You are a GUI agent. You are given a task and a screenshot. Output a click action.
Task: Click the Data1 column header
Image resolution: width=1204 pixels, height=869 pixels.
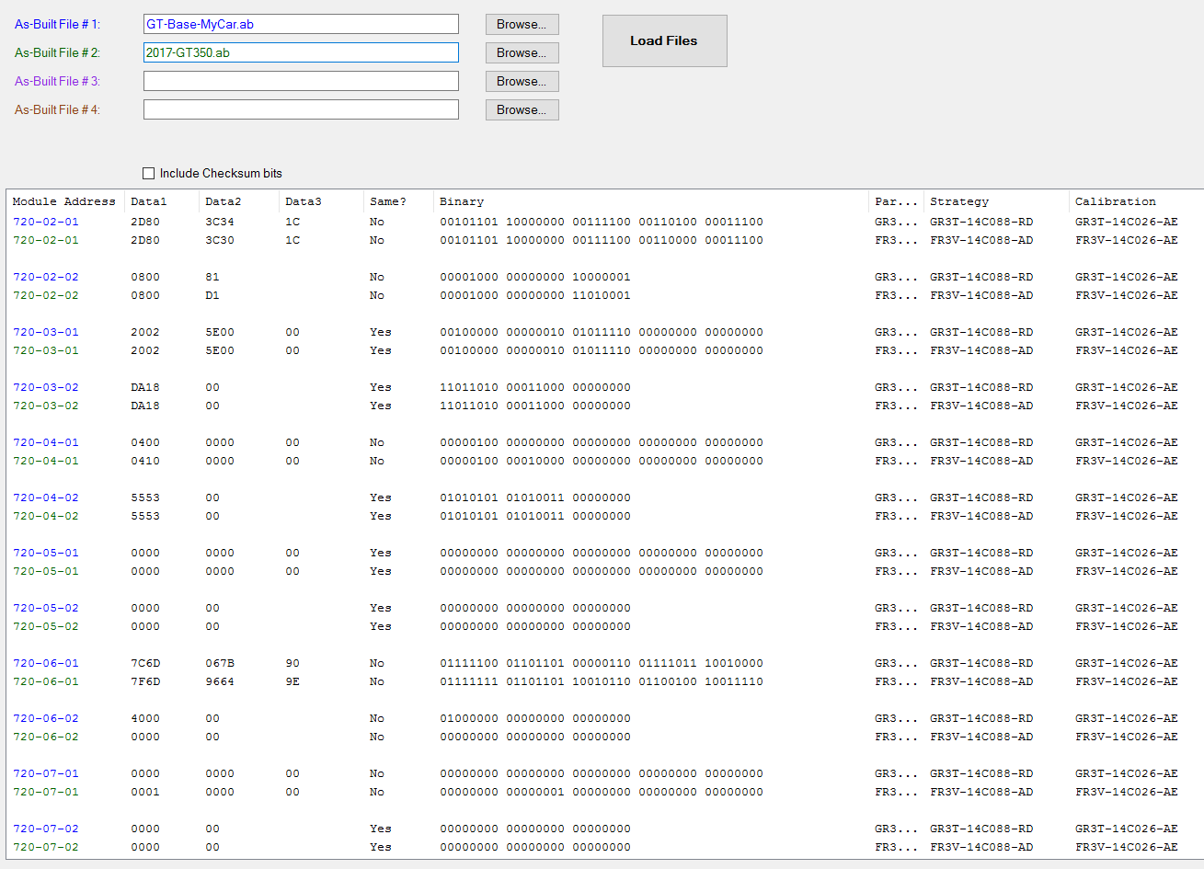pos(162,201)
